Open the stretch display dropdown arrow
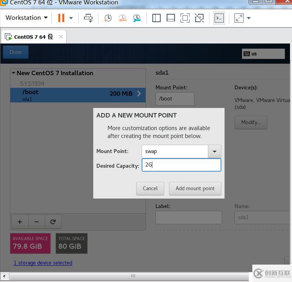The width and height of the screenshot is (292, 282). pyautogui.click(x=249, y=18)
